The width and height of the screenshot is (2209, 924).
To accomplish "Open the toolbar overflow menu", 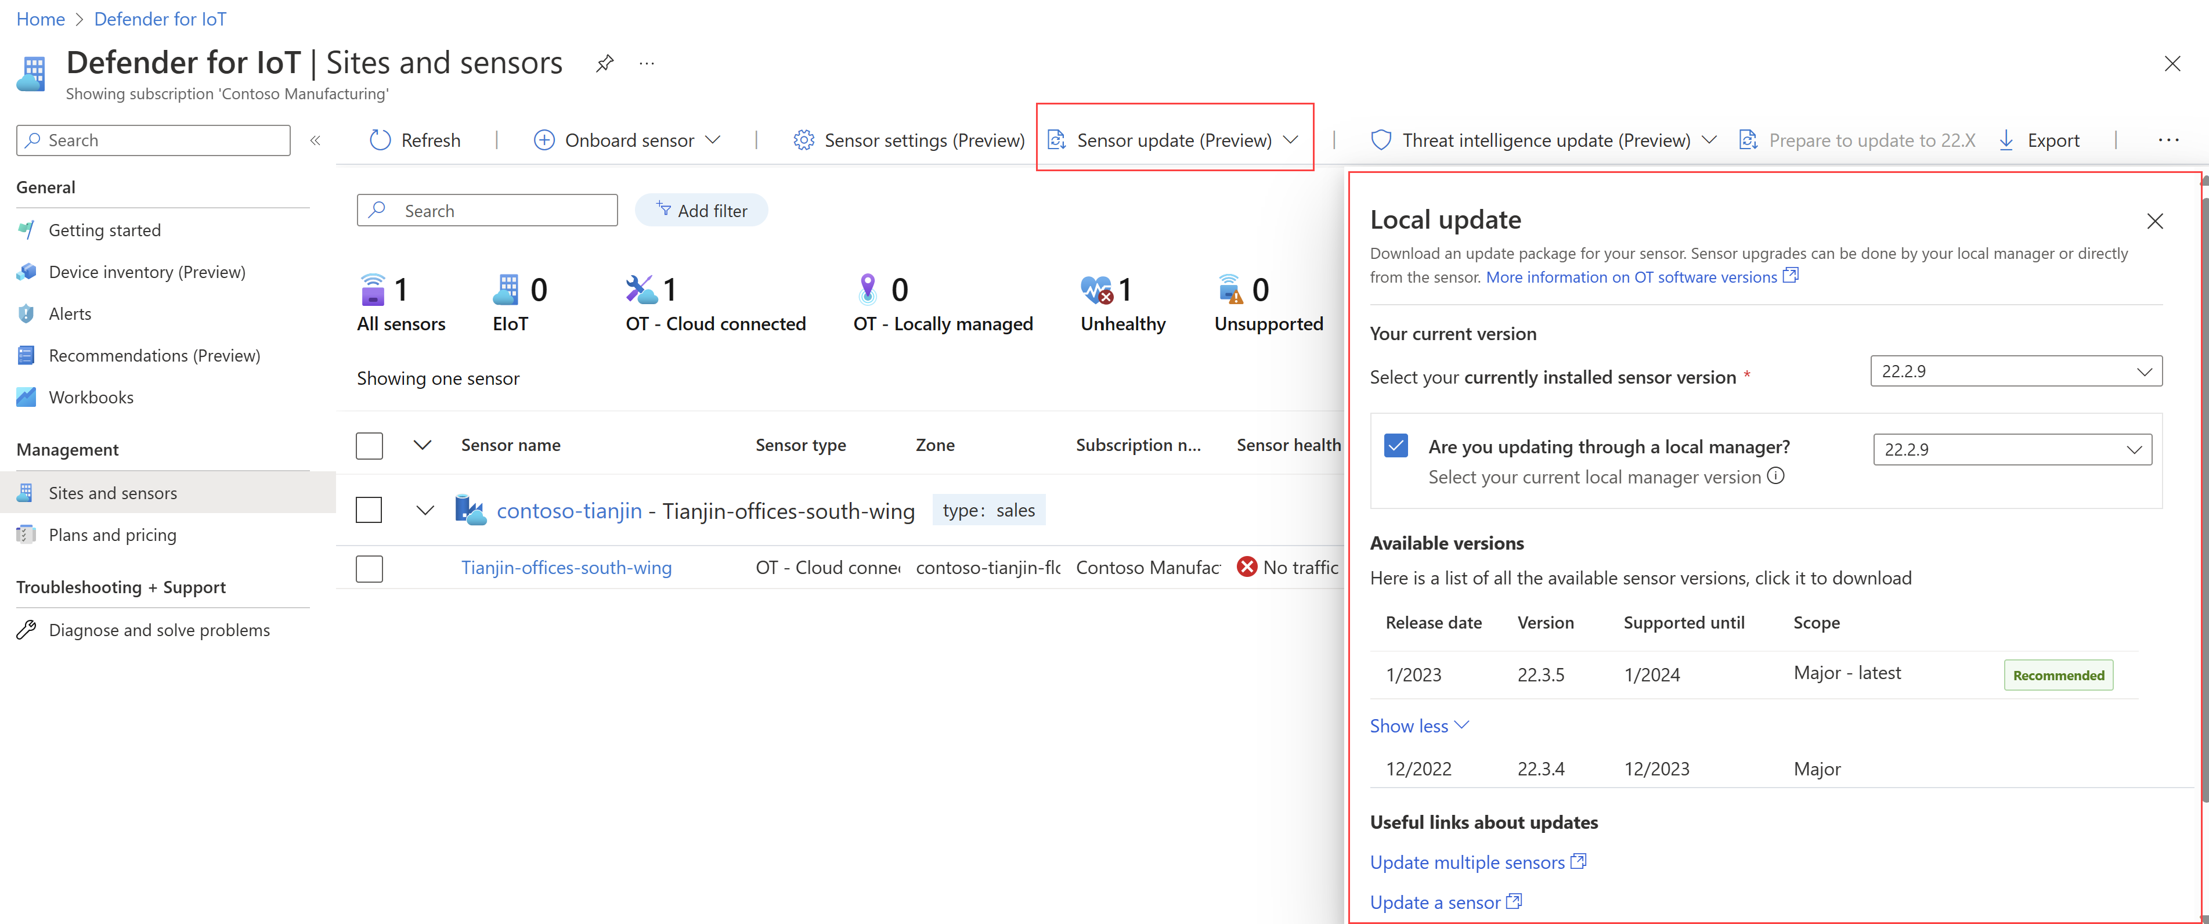I will click(2168, 140).
